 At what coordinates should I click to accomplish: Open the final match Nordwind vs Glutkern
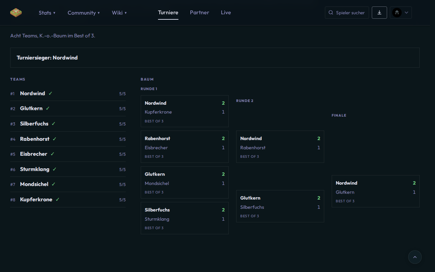(x=376, y=191)
